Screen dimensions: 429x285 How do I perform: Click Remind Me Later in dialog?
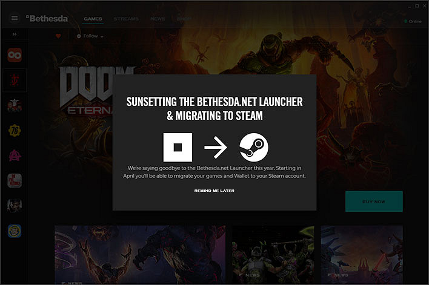pyautogui.click(x=214, y=191)
